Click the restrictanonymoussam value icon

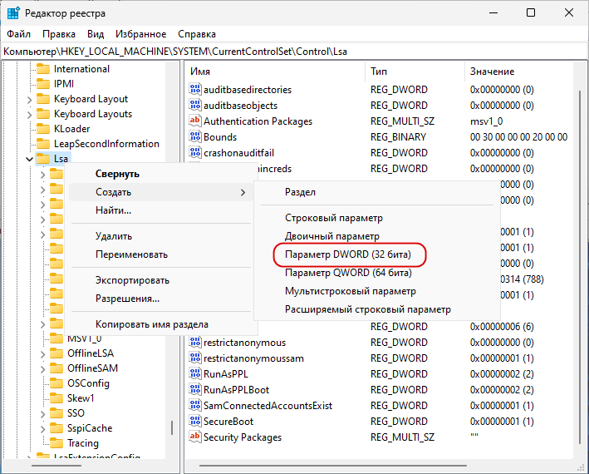tap(195, 358)
